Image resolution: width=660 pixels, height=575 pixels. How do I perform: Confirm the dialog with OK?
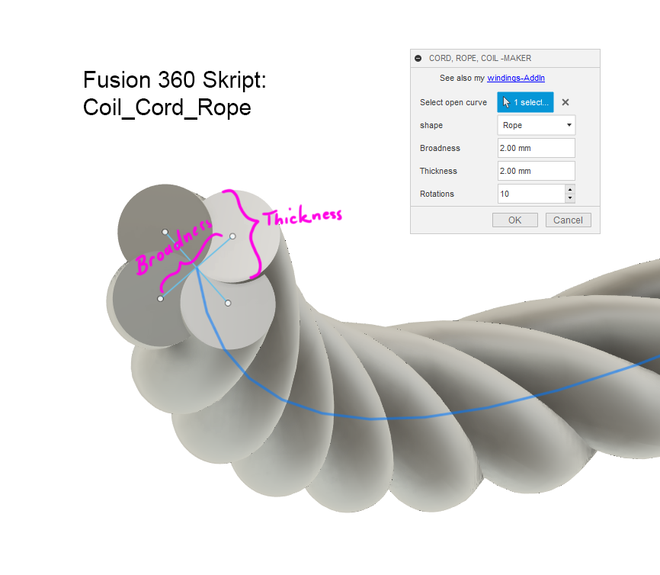tap(514, 220)
